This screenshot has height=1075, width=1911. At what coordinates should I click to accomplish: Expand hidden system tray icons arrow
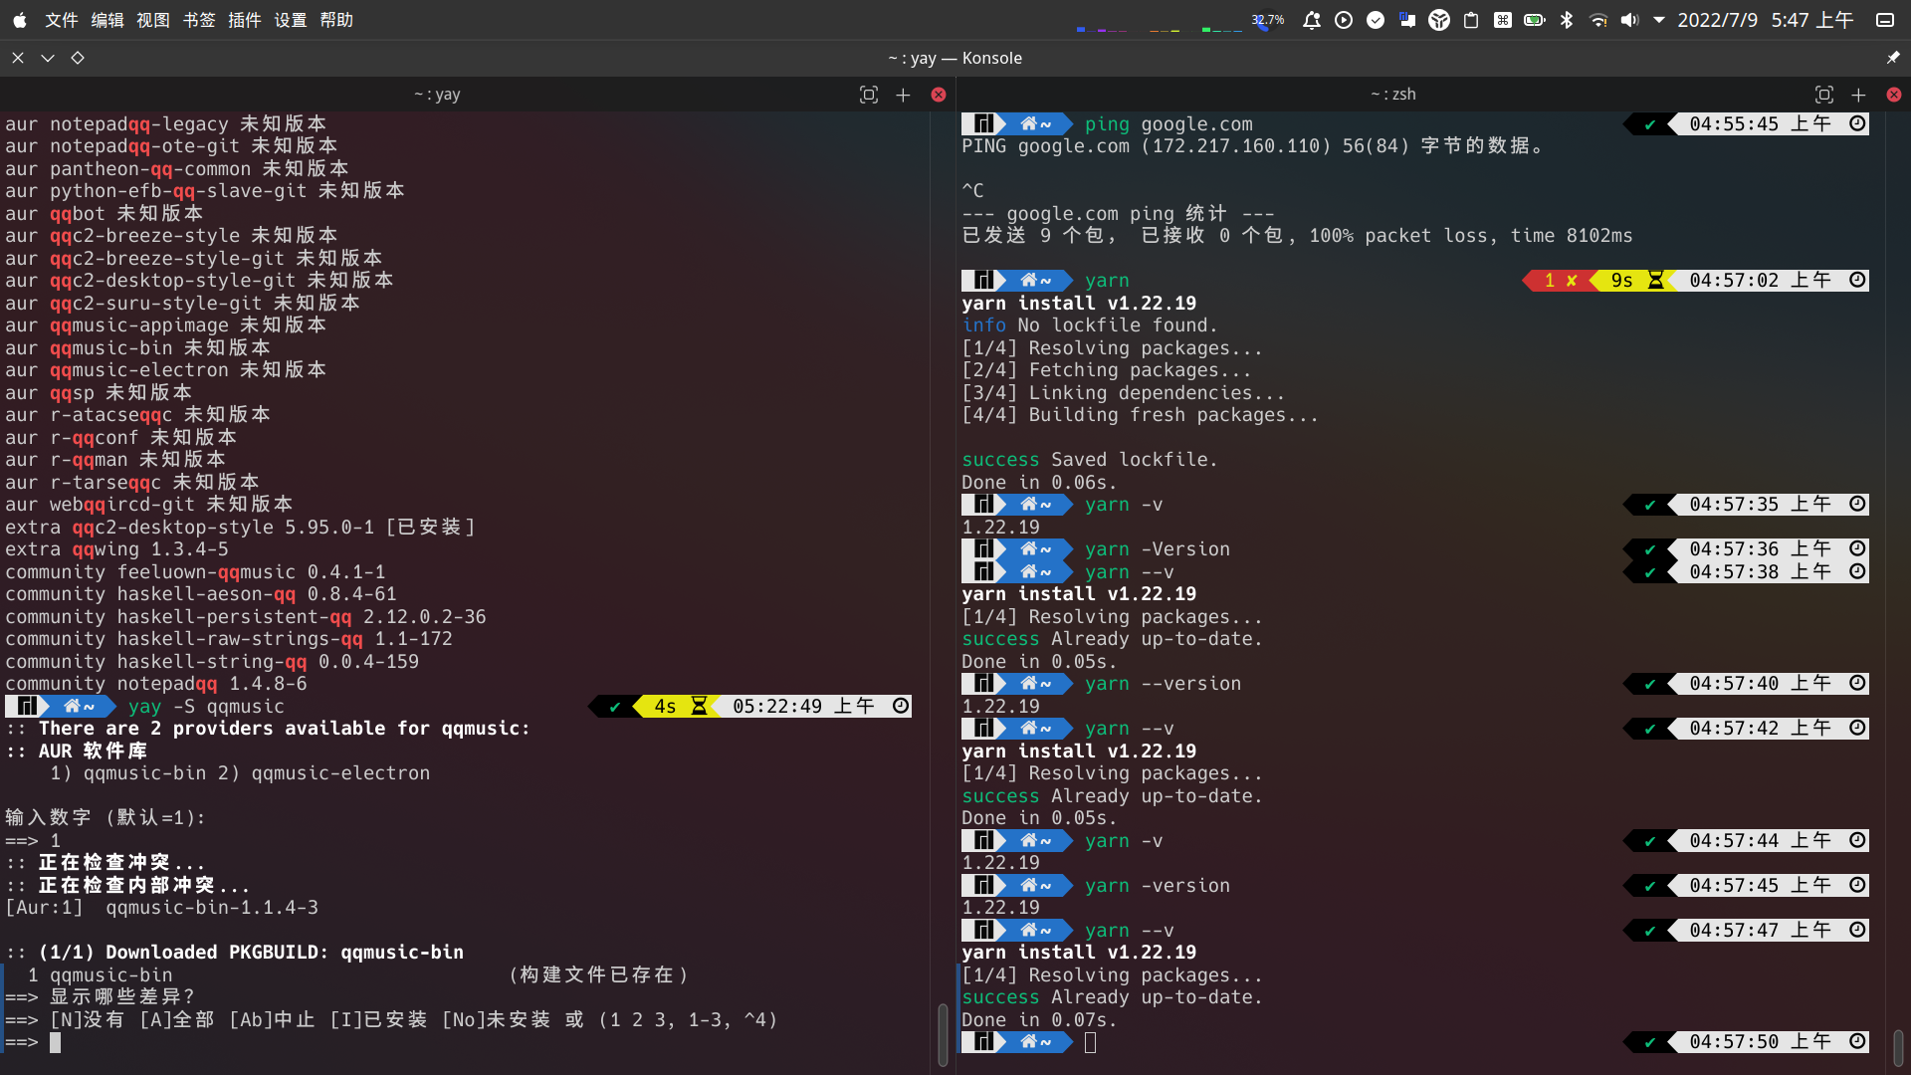point(1659,20)
